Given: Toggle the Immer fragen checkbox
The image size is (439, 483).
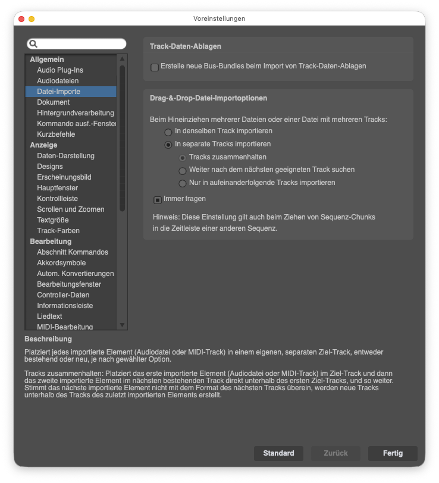Looking at the screenshot, I should [158, 200].
